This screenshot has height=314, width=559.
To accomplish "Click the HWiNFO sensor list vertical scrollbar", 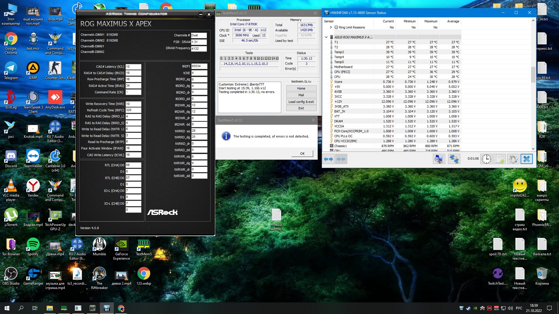I will point(533,74).
